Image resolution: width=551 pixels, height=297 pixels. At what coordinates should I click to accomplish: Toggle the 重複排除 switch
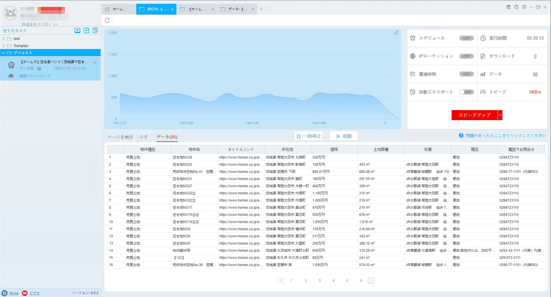tap(467, 74)
